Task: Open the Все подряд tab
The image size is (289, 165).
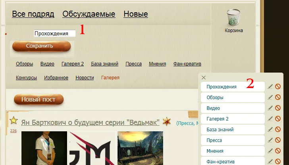Action: 33,14
